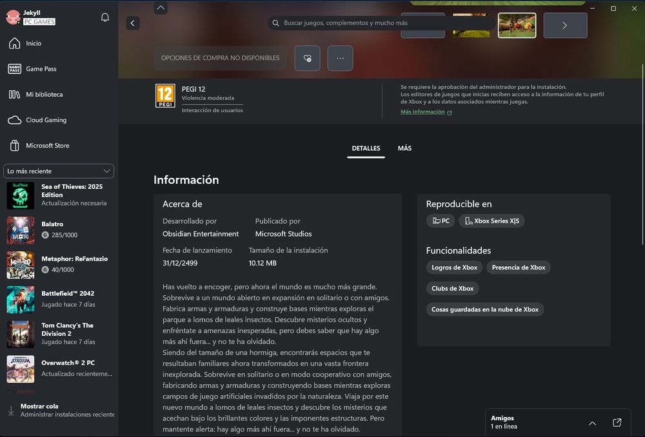645x437 pixels.
Task: Open Battlefield 2042 game icon
Action: pos(21,300)
